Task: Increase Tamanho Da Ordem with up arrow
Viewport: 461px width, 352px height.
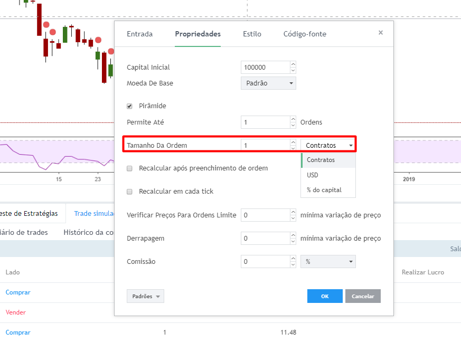Action: (293, 142)
